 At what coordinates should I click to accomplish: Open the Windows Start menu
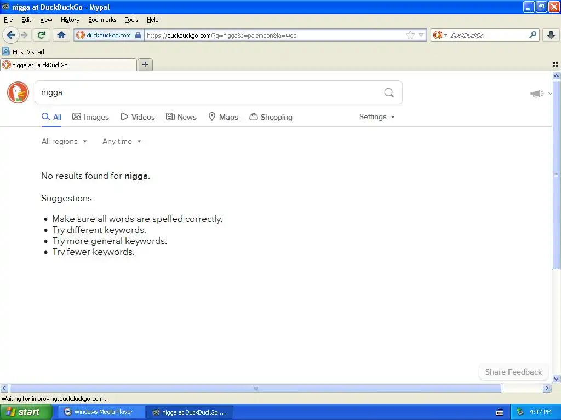coord(26,412)
